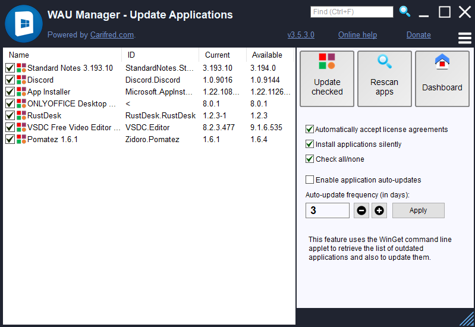
Task: Open the Carifred.com link
Action: point(112,35)
